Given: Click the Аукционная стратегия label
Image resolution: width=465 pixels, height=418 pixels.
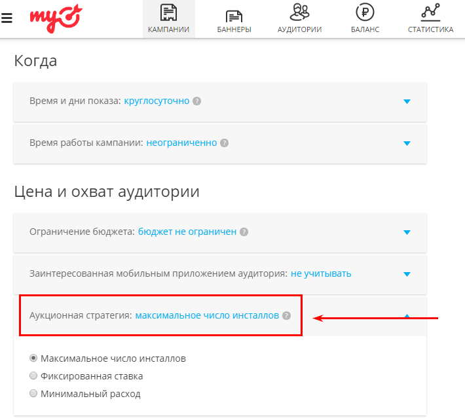Looking at the screenshot, I should (81, 315).
